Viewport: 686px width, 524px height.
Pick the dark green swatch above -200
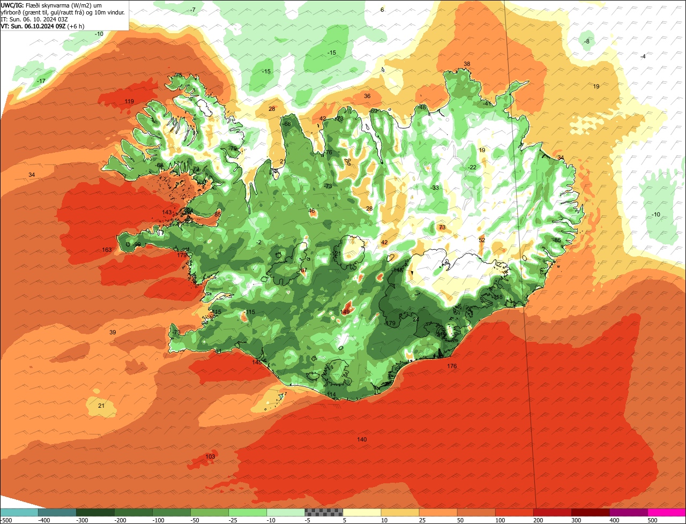pos(133,512)
